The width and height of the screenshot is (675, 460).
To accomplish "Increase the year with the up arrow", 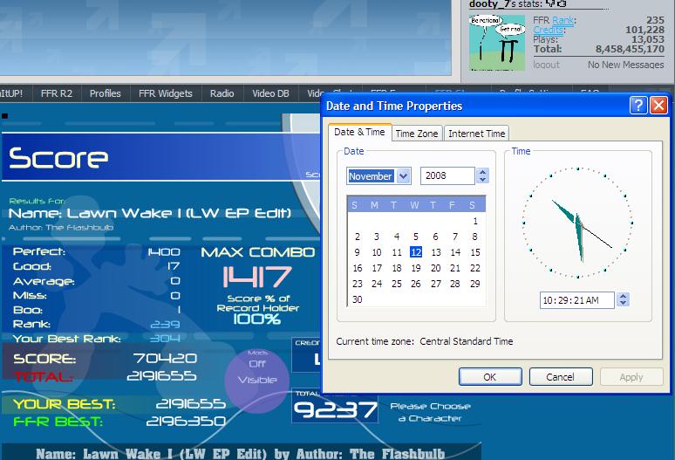I will (x=482, y=171).
